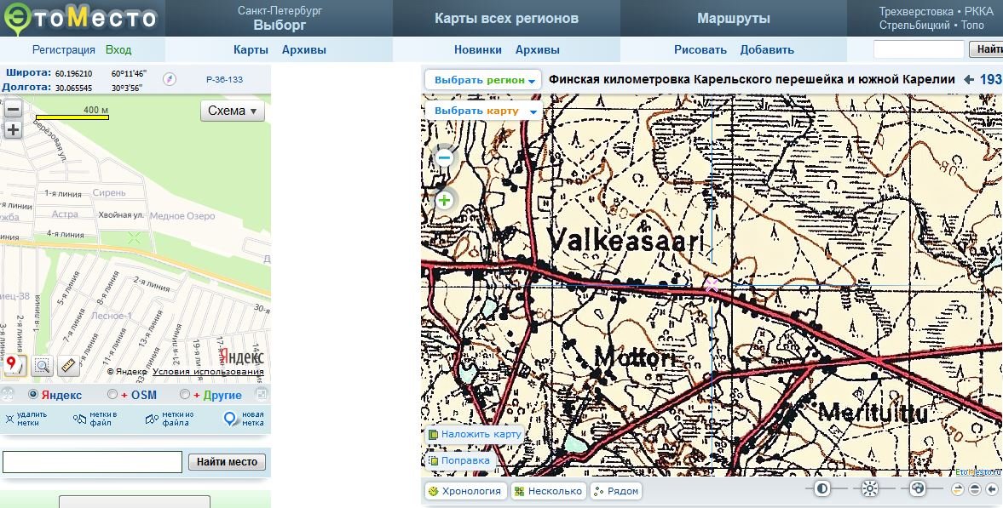
Task: Activate the zoom-to-area magnifier tool
Action: (43, 366)
